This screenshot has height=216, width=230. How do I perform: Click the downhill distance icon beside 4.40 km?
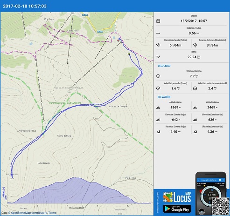[x=158, y=132]
